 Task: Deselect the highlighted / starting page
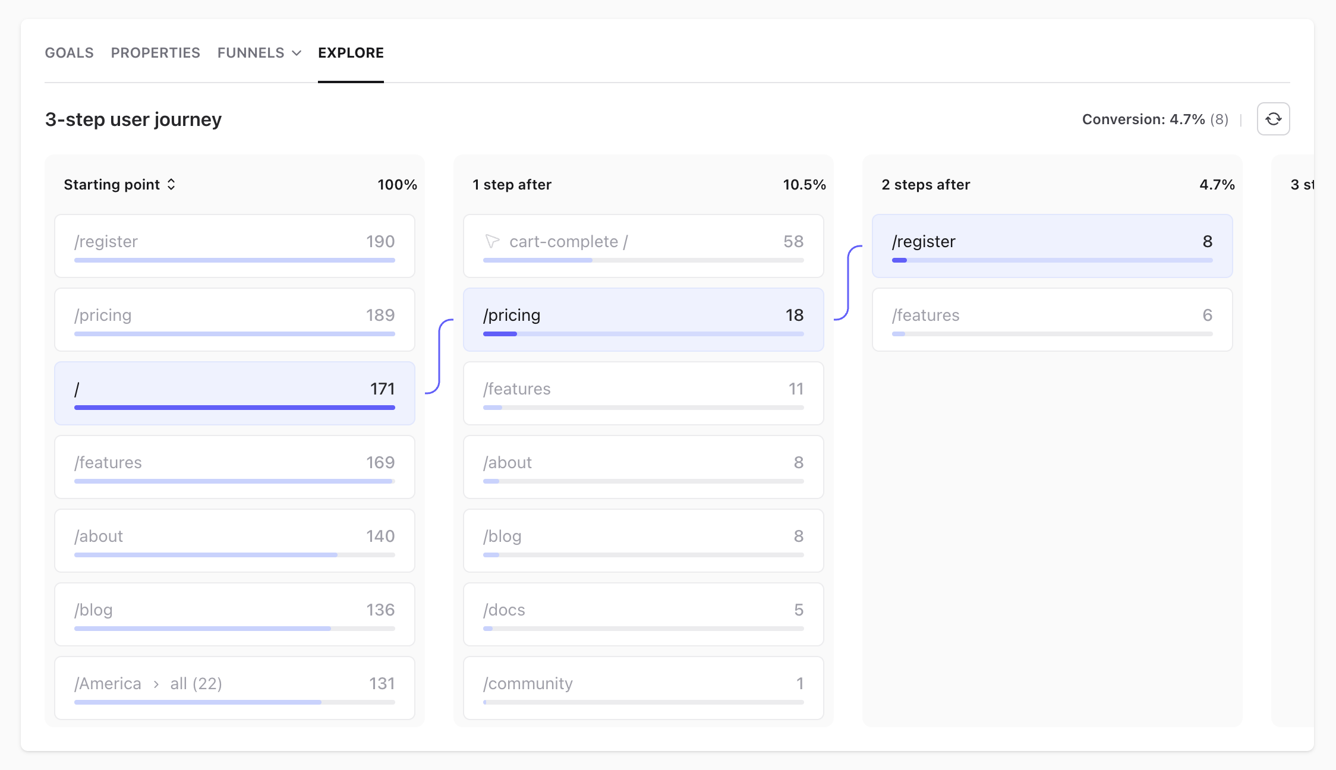point(234,393)
